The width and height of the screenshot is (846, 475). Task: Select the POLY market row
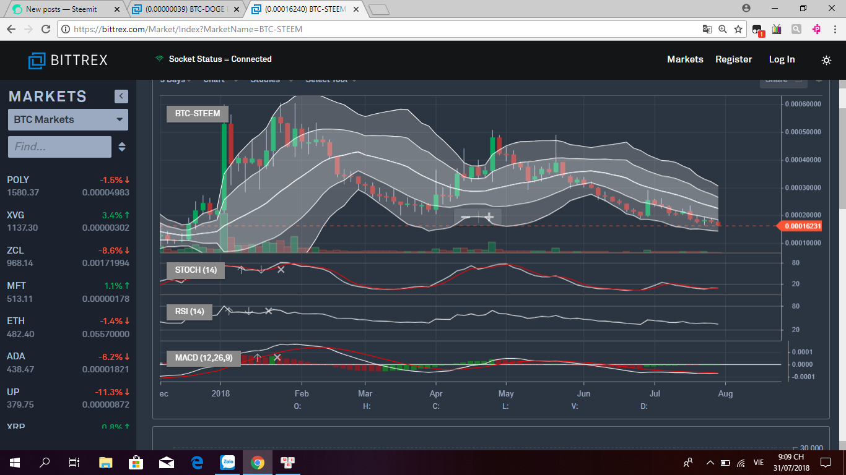point(68,186)
